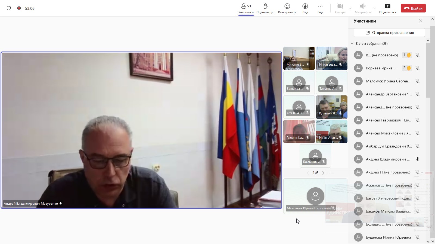Select Буданова Ирина Юрьевна in participants list

[x=388, y=237]
